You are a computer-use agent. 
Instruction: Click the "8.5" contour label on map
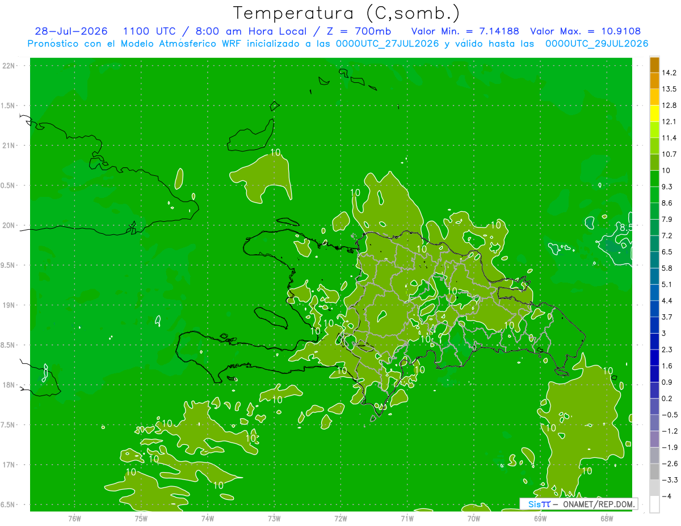pyautogui.click(x=625, y=228)
